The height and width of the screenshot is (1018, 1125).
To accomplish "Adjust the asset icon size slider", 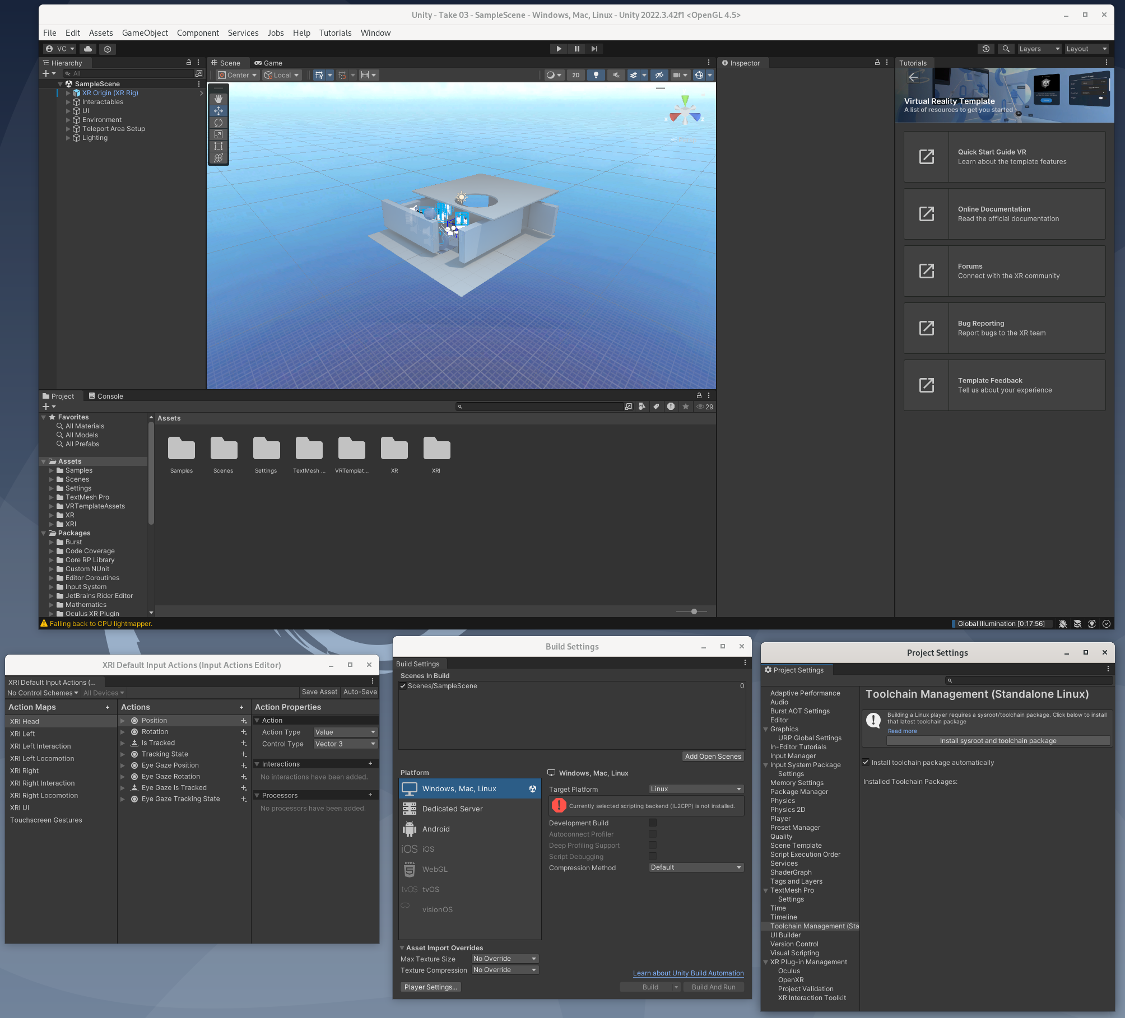I will tap(694, 611).
